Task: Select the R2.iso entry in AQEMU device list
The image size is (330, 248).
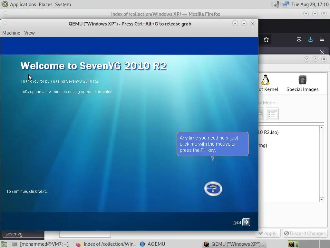Action: 268,132
